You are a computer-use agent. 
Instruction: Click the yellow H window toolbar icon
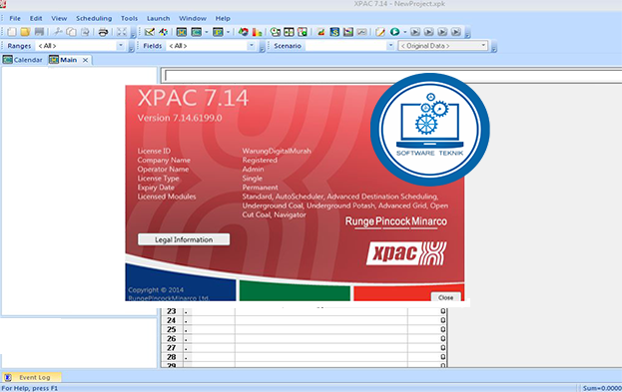pyautogui.click(x=182, y=32)
